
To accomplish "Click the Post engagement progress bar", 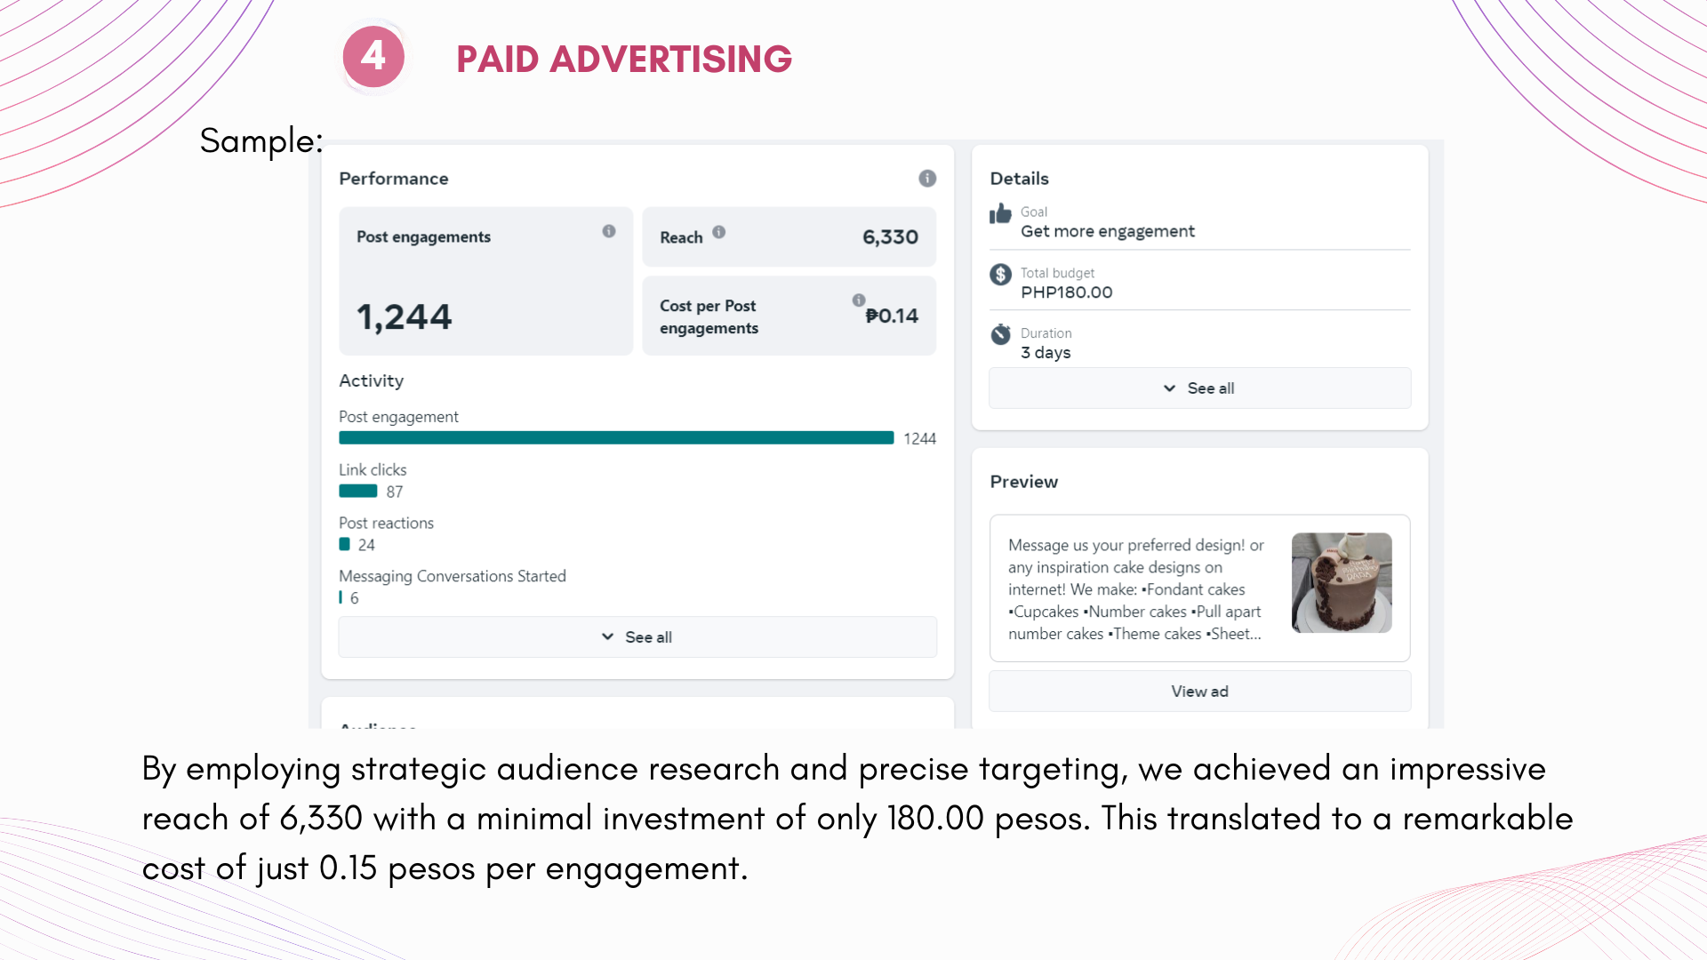I will click(616, 438).
